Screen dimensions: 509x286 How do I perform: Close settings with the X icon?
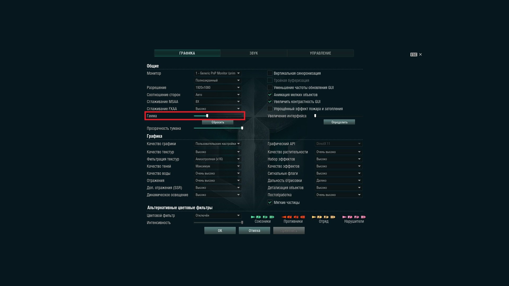click(x=420, y=55)
